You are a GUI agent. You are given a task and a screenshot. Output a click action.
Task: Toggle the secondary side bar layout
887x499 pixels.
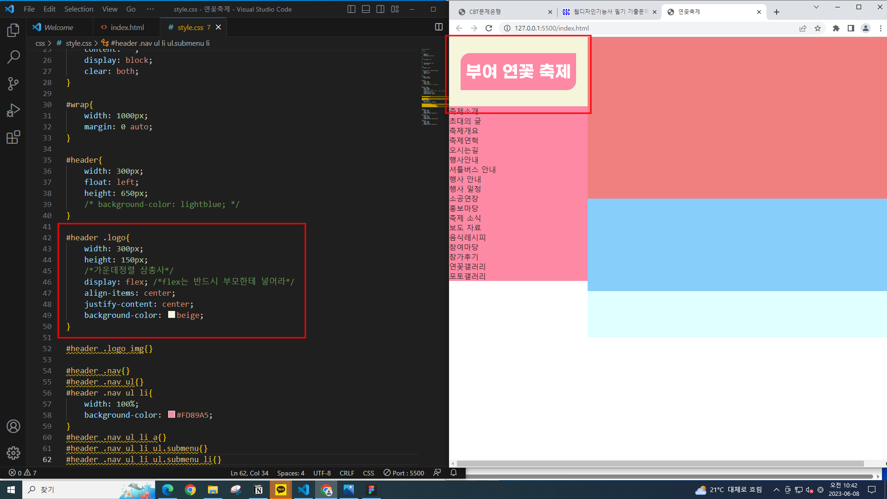point(380,9)
